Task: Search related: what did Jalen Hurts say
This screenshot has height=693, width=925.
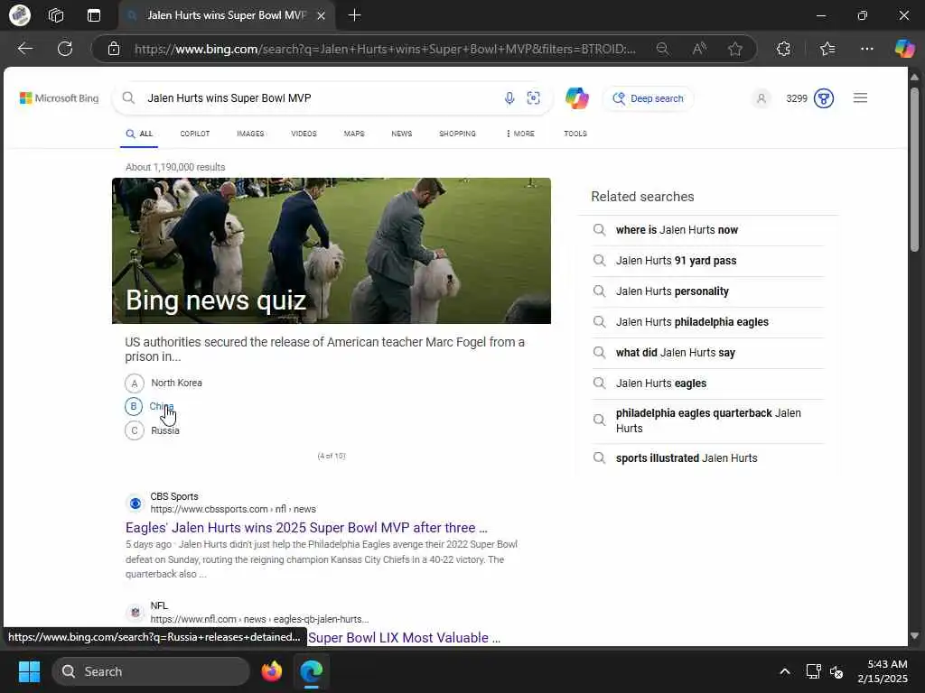Action: coord(676,353)
